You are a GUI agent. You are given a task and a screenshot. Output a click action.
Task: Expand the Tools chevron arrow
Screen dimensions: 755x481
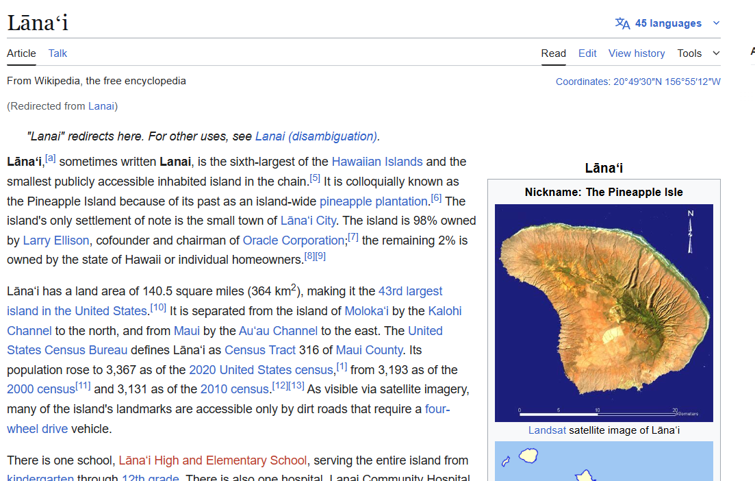pyautogui.click(x=716, y=53)
